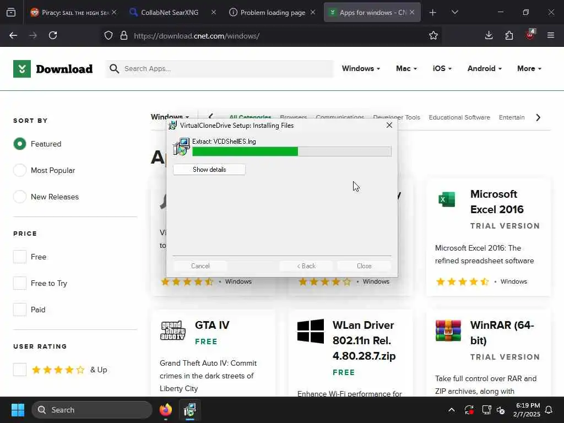This screenshot has width=564, height=423.
Task: Open the Firefox View icon in tab bar
Action: [11, 13]
